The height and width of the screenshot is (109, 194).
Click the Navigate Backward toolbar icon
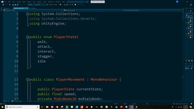(3, 5)
